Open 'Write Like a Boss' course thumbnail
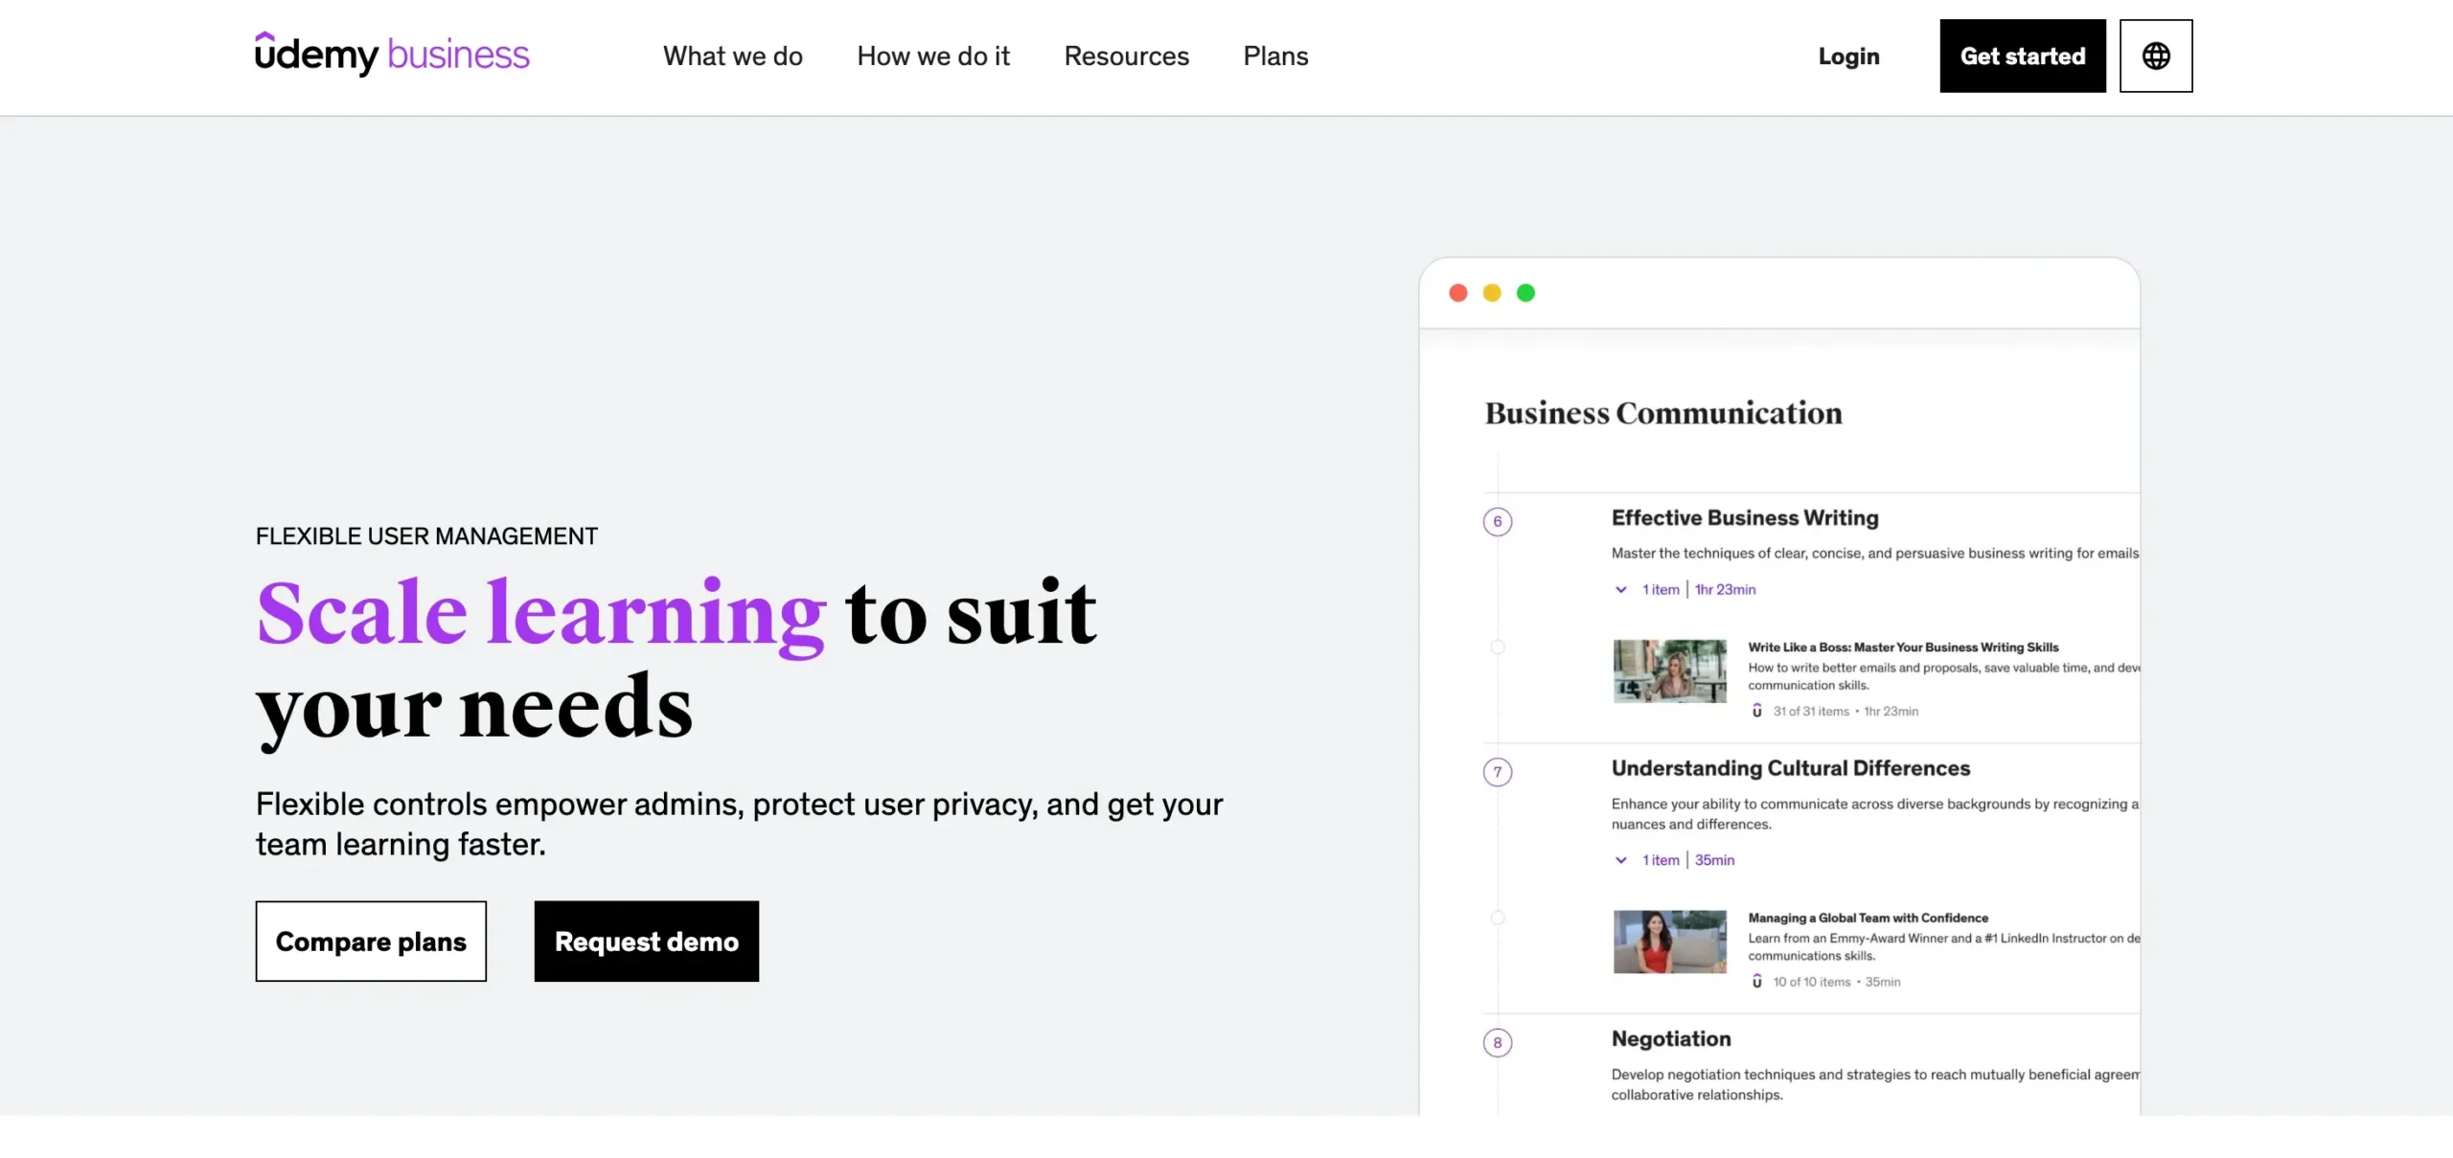 coord(1669,670)
